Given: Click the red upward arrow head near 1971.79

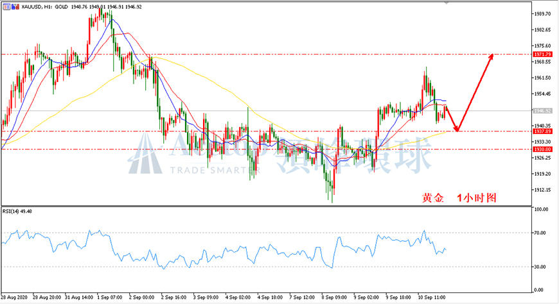Looking at the screenshot, I should (x=490, y=56).
